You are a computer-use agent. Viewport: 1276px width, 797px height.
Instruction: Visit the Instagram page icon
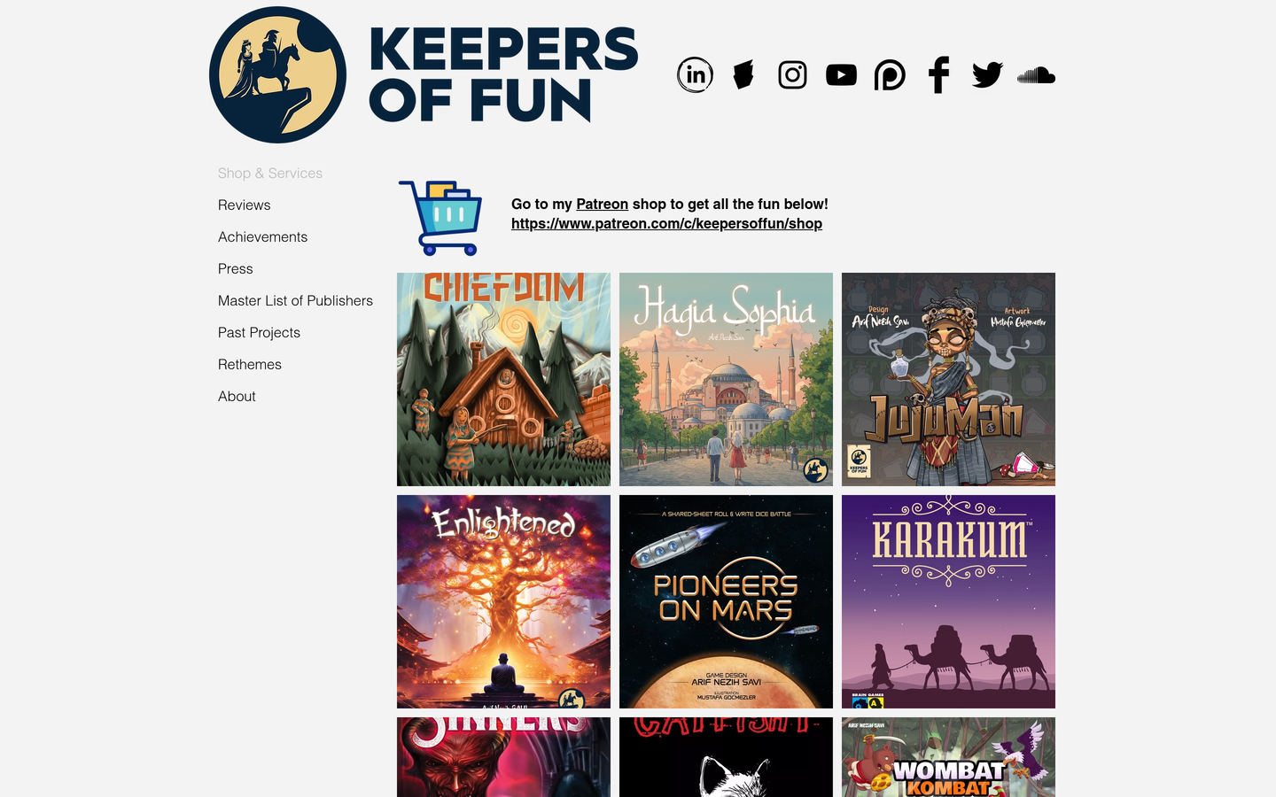792,74
